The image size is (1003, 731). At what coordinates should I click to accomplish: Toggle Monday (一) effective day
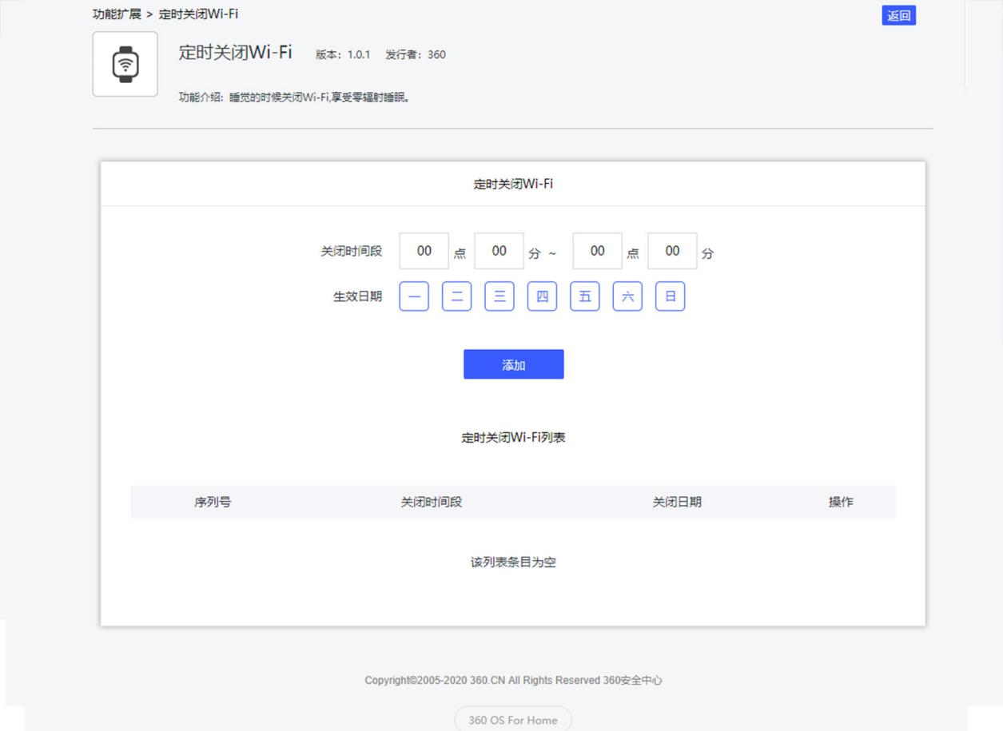413,296
